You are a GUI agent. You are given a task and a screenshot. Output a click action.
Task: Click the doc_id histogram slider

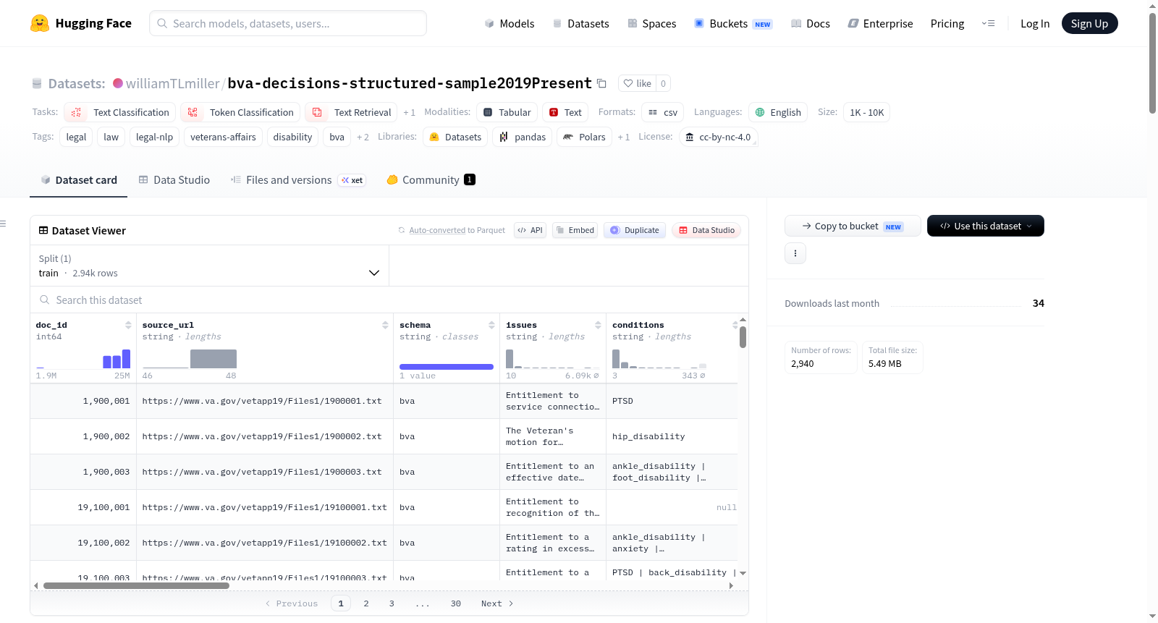pyautogui.click(x=83, y=358)
